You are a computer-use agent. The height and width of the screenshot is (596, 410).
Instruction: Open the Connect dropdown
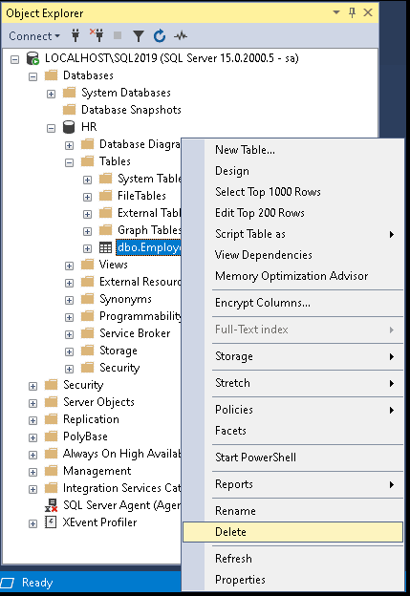(34, 36)
